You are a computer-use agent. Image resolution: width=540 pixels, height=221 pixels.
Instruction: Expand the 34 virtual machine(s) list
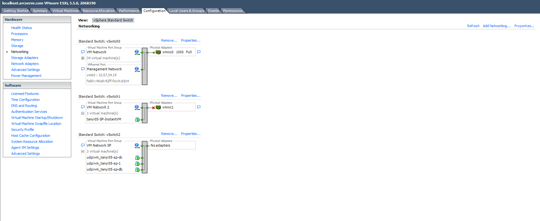point(83,58)
